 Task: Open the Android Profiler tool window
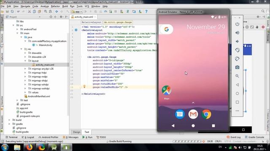point(49,137)
